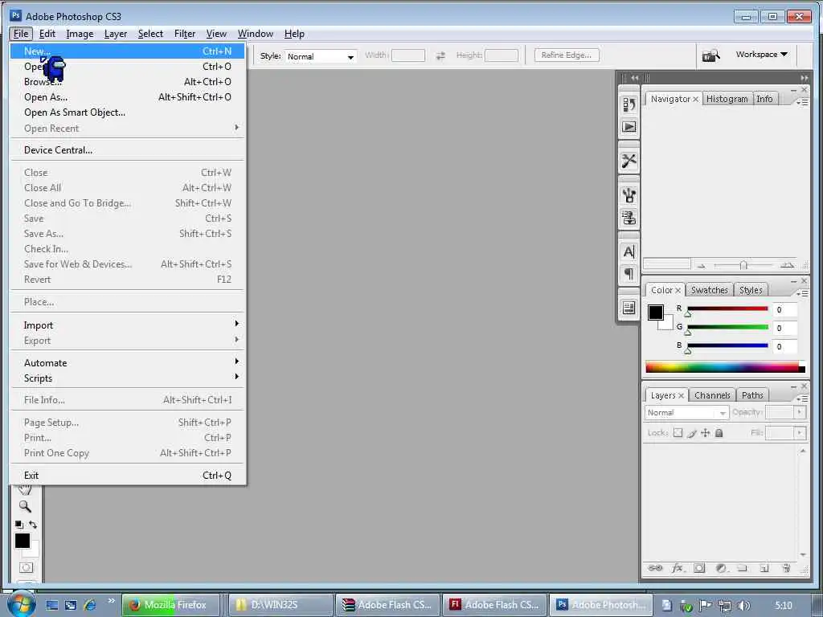Viewport: 823px width, 617px height.
Task: Open the Filter menu
Action: coord(185,34)
